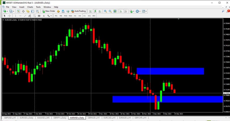Switch to the GBPJPY.s,Daily chart tab
230x121 pixels.
coord(60,118)
